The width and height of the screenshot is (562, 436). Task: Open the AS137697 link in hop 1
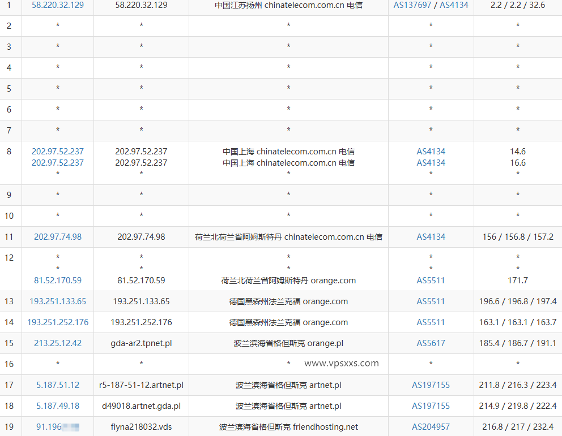coord(412,5)
